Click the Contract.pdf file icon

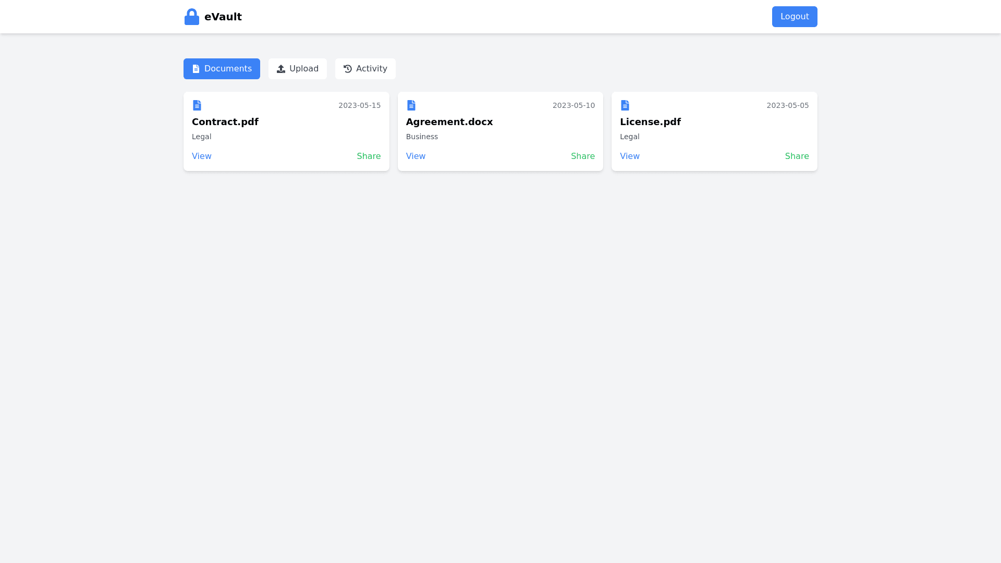click(x=197, y=105)
